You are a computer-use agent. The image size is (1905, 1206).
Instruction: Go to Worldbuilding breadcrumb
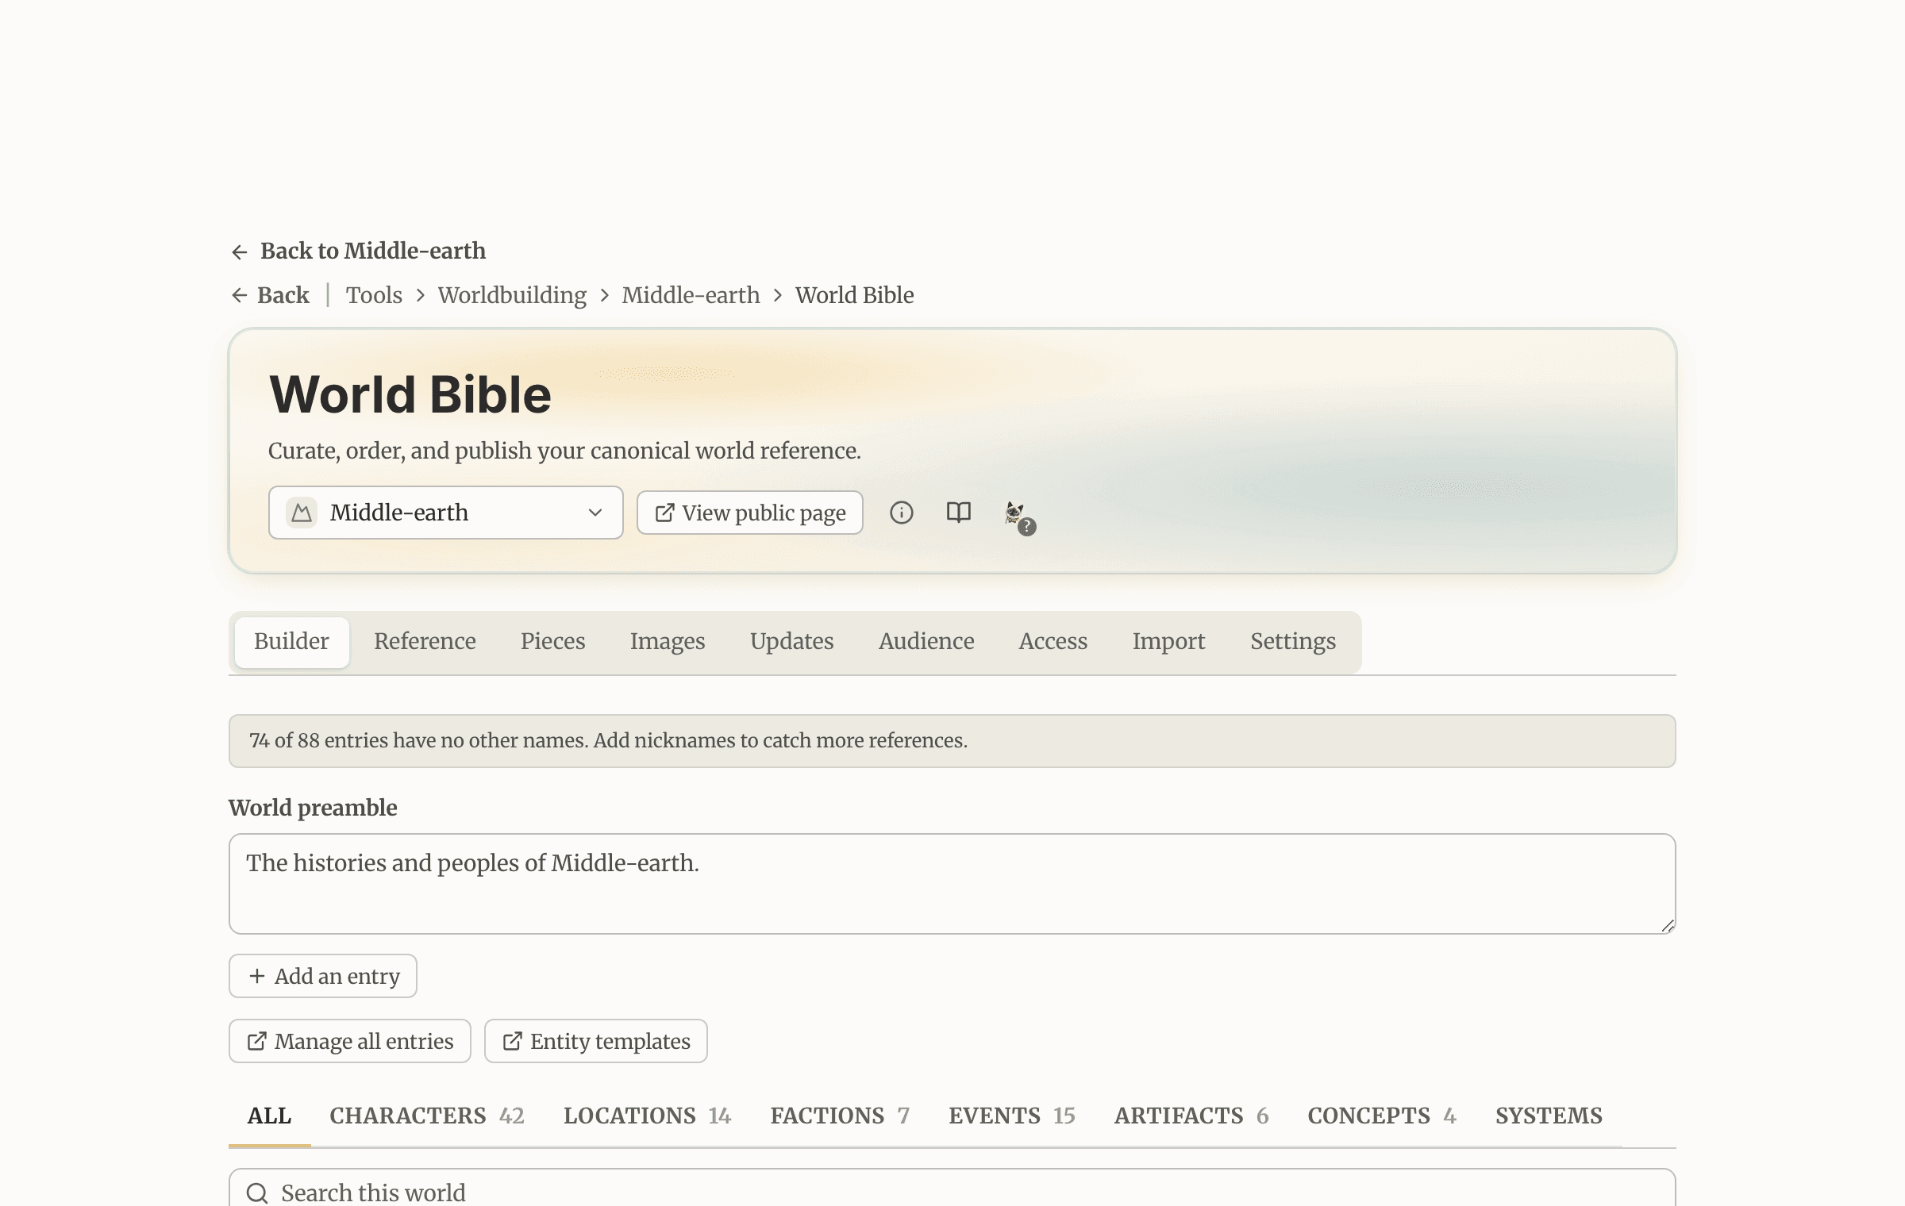512,295
